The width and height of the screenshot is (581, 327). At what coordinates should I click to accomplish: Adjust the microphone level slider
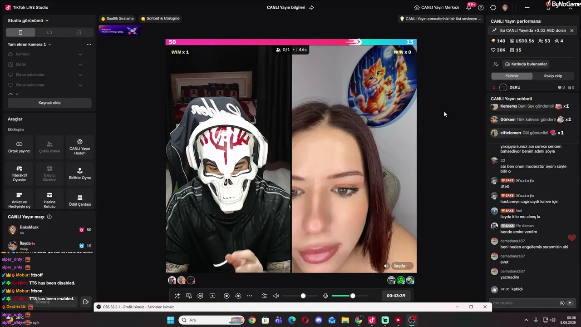pyautogui.click(x=349, y=296)
